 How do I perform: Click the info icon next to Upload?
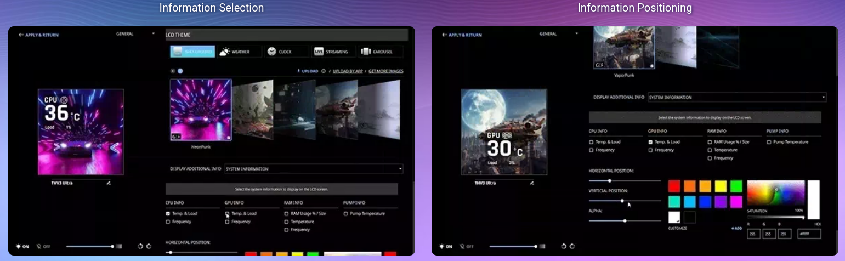tap(324, 71)
